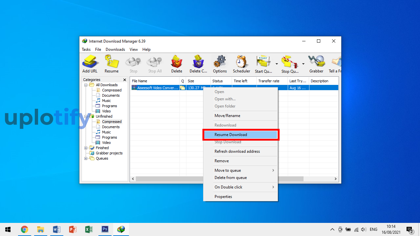
Task: Expand Move to queue submenu
Action: 241,170
